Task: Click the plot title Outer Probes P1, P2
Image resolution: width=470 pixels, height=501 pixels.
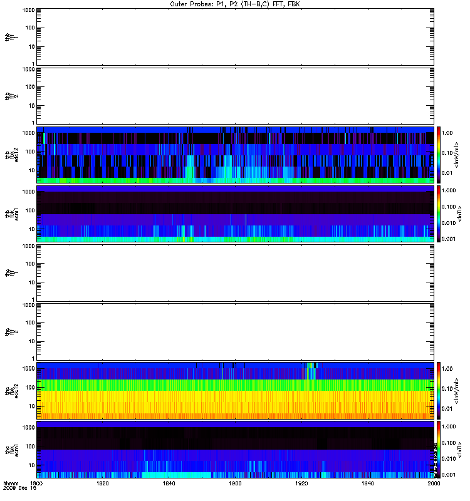Action: 235,4
